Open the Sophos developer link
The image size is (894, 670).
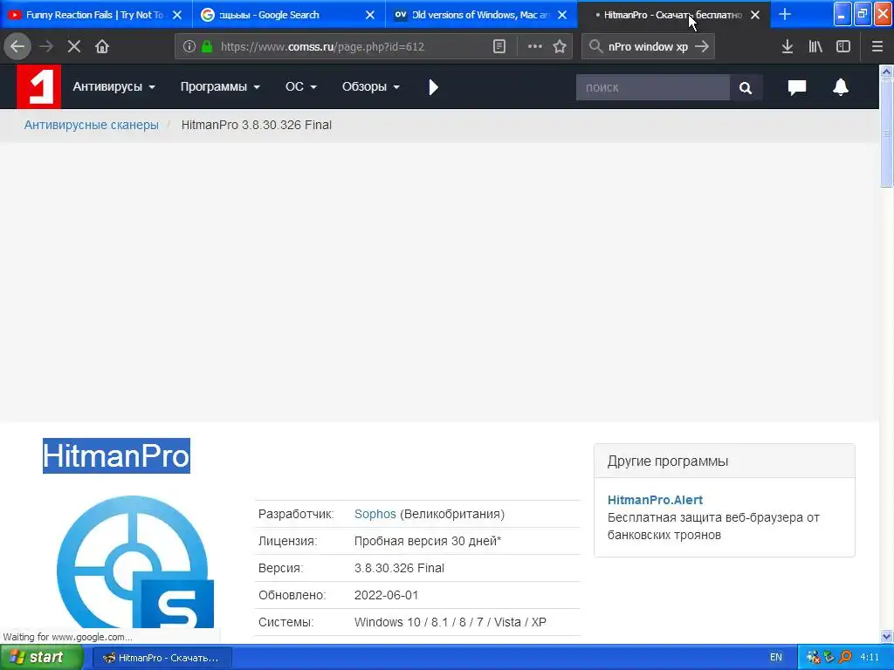375,514
